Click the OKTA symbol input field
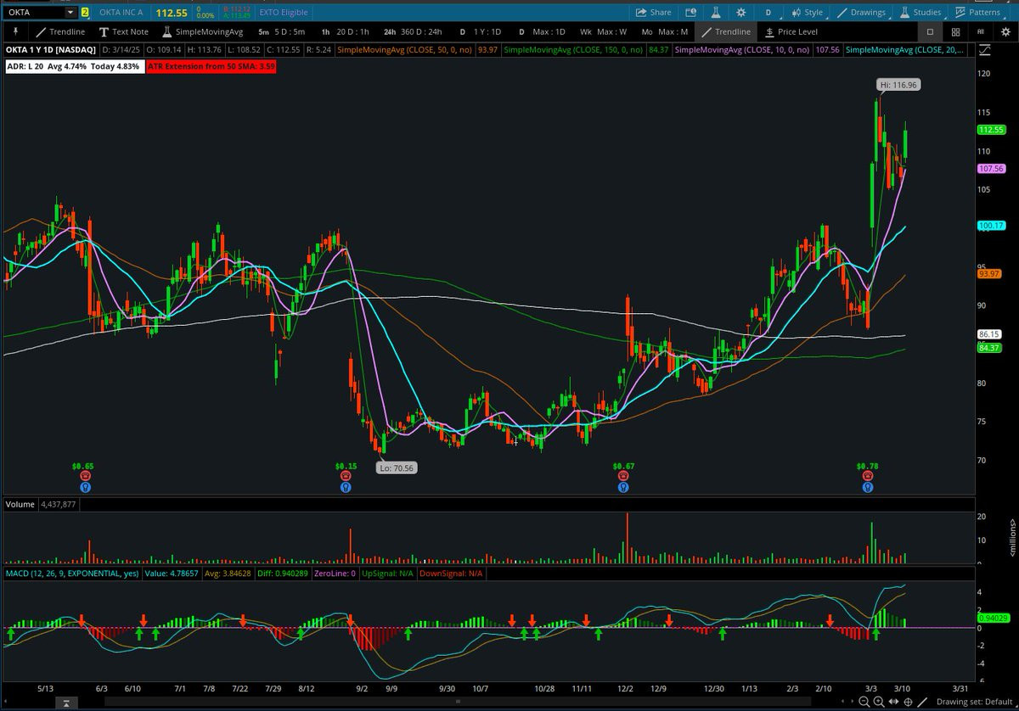Screen dimensions: 1019x711 coord(34,13)
